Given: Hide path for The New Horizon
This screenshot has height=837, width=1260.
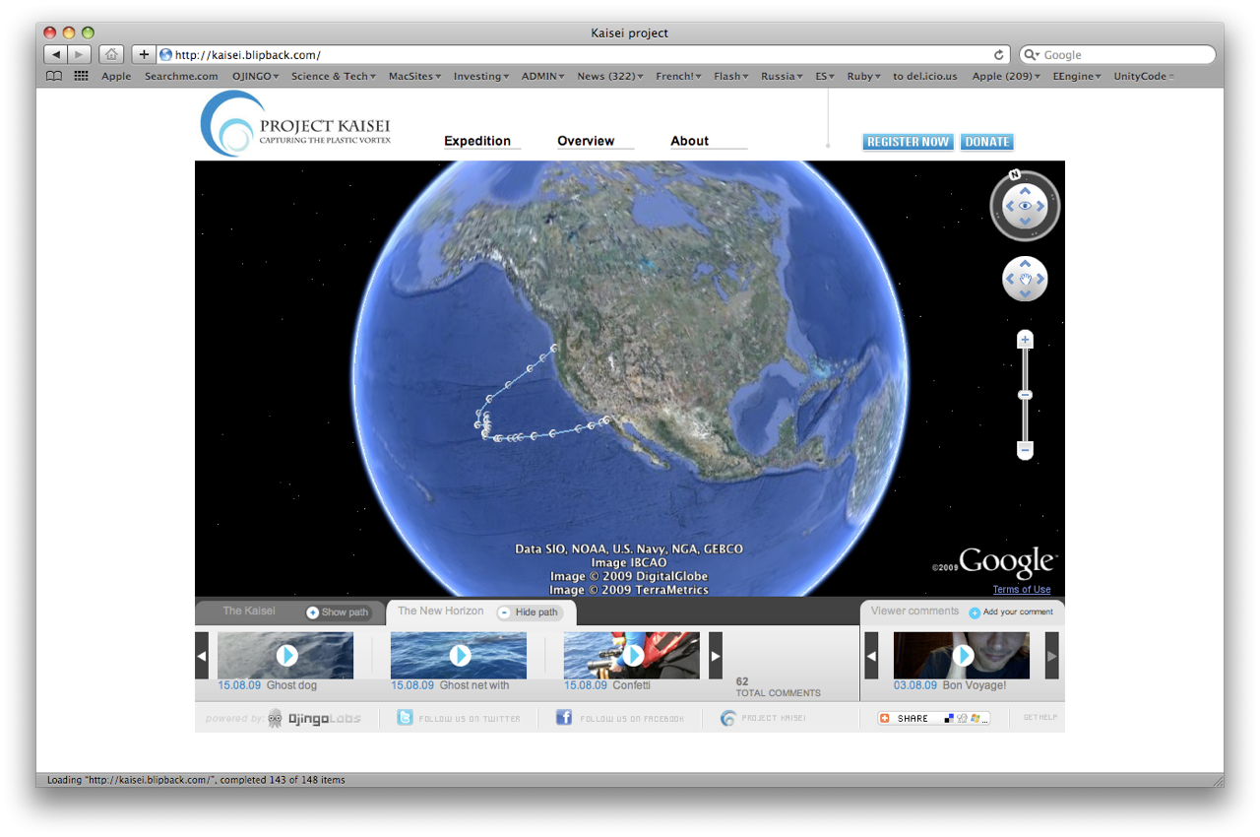Looking at the screenshot, I should coord(530,612).
